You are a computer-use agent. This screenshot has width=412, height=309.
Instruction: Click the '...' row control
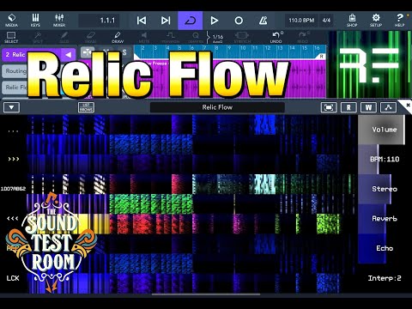[x=13, y=131]
